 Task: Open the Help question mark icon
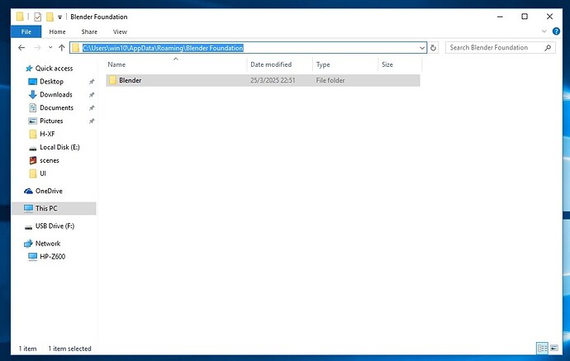click(556, 31)
